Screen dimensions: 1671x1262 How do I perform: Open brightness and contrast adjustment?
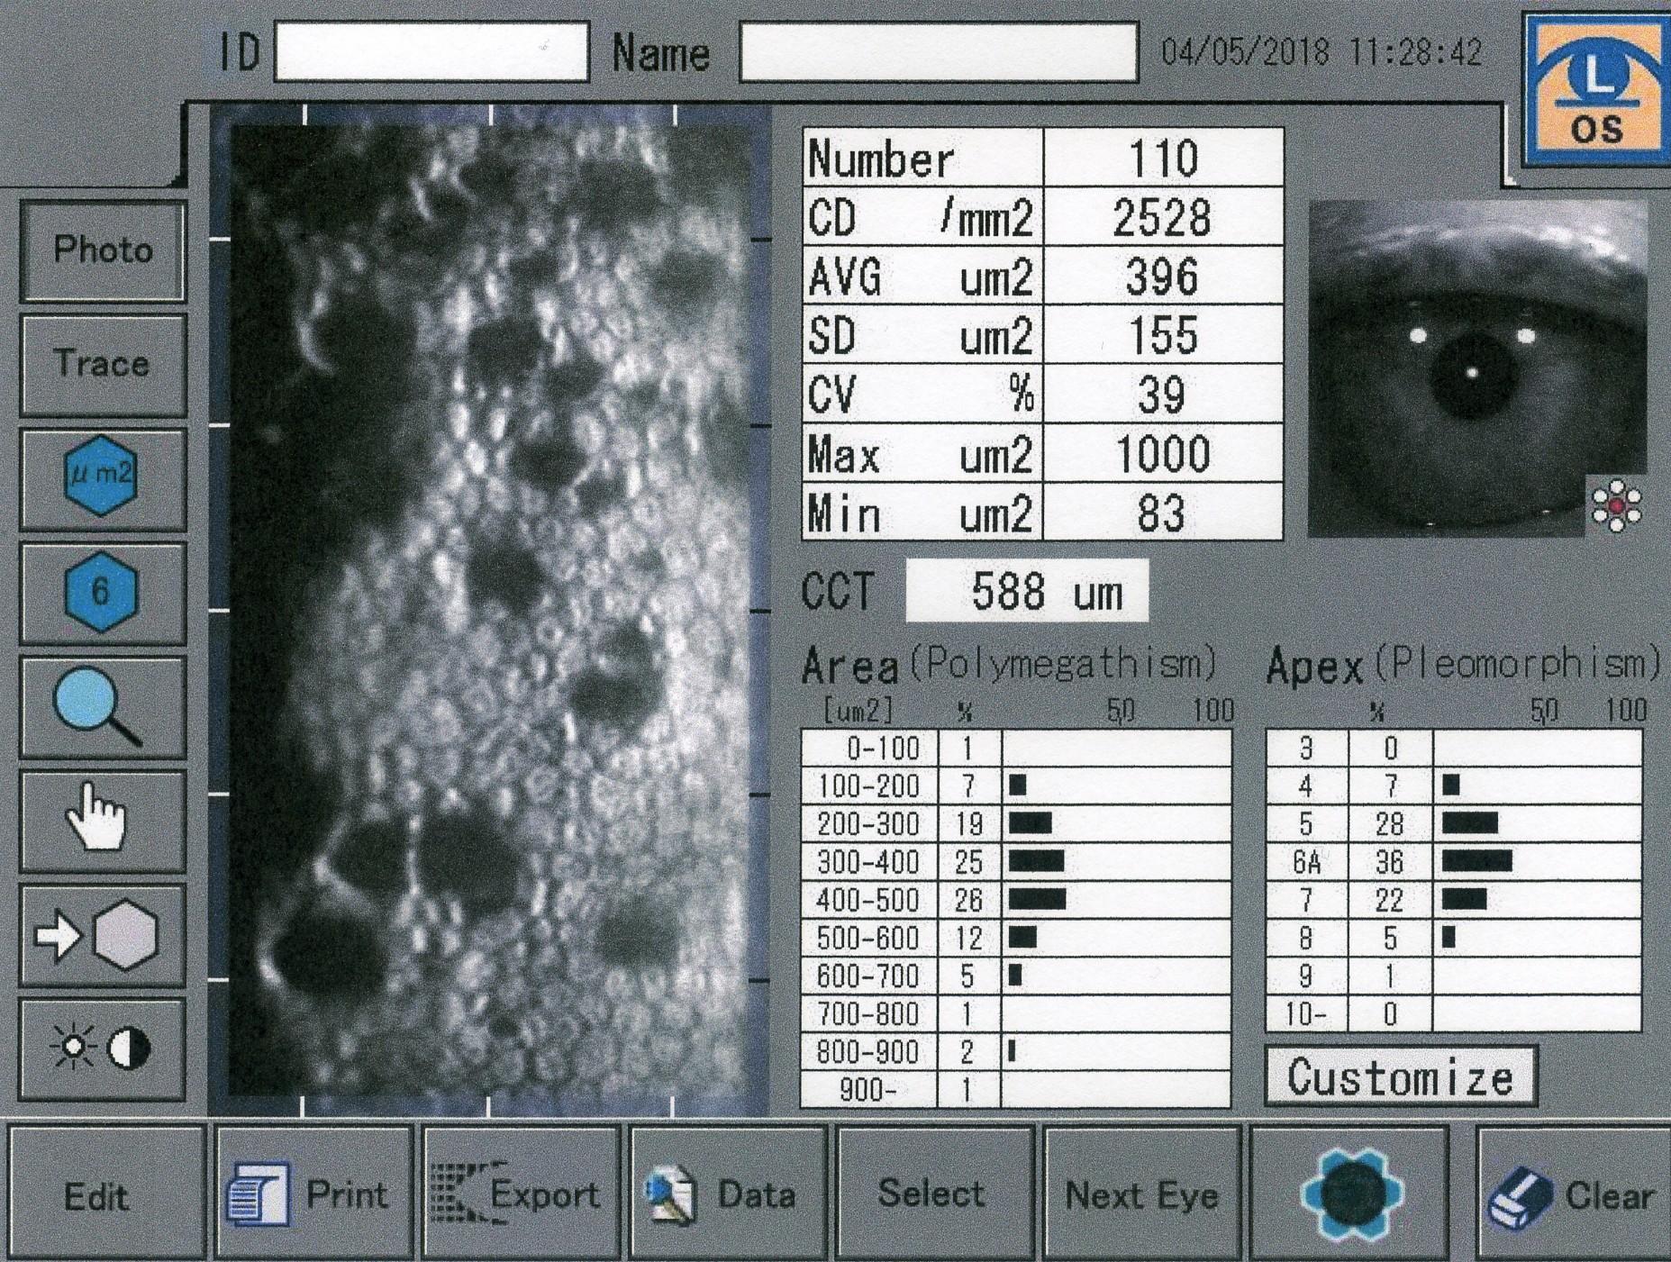pyautogui.click(x=102, y=1049)
